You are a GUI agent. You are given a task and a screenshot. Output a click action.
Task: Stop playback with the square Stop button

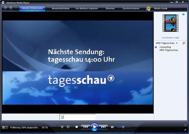(76, 127)
